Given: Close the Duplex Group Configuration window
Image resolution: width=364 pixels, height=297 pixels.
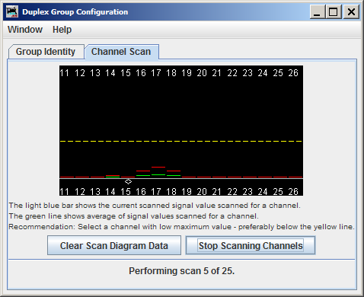Looking at the screenshot, I should (351, 12).
